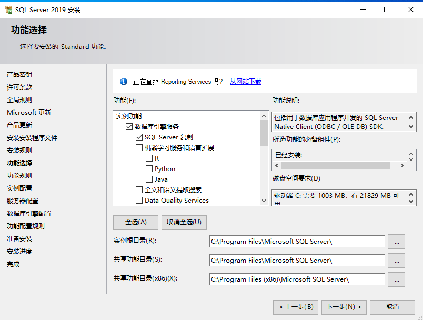Image resolution: width=423 pixels, height=320 pixels.
Task: Proceed with 下一步(N) button
Action: coord(344,307)
